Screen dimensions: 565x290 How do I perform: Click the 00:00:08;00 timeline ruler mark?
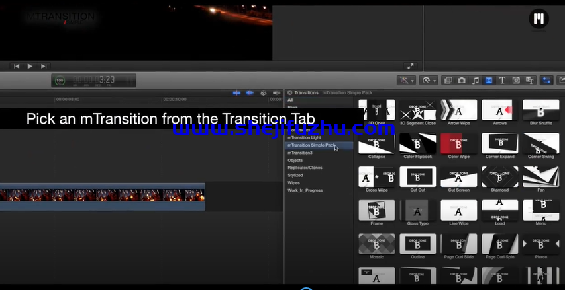click(68, 100)
